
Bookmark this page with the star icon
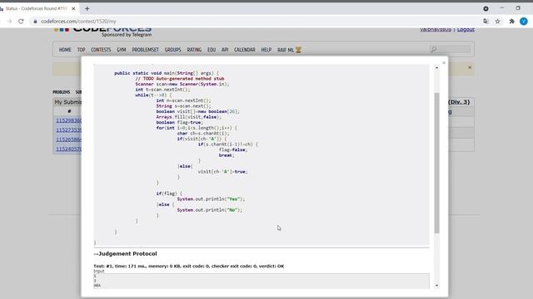pyautogui.click(x=498, y=22)
